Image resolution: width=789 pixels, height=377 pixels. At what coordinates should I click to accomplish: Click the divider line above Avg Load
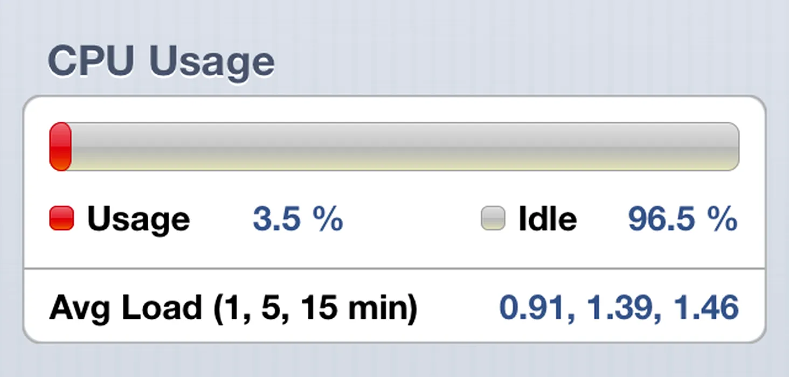[x=394, y=268]
